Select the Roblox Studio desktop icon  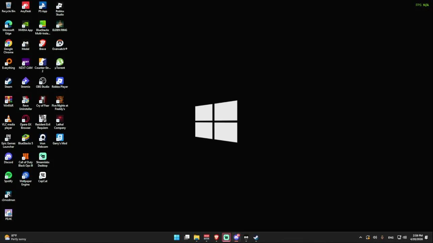click(60, 9)
